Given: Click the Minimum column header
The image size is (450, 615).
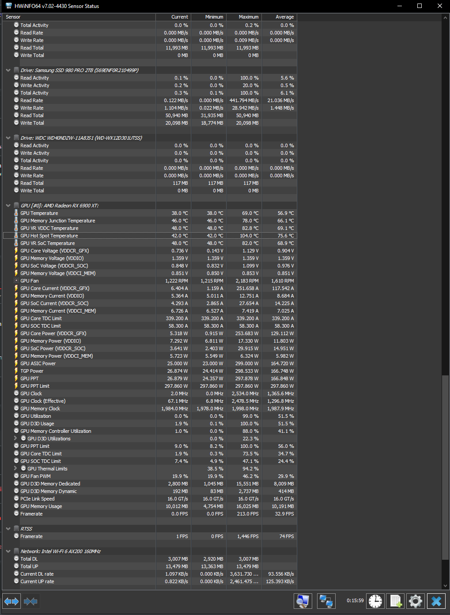Looking at the screenshot, I should (x=208, y=17).
